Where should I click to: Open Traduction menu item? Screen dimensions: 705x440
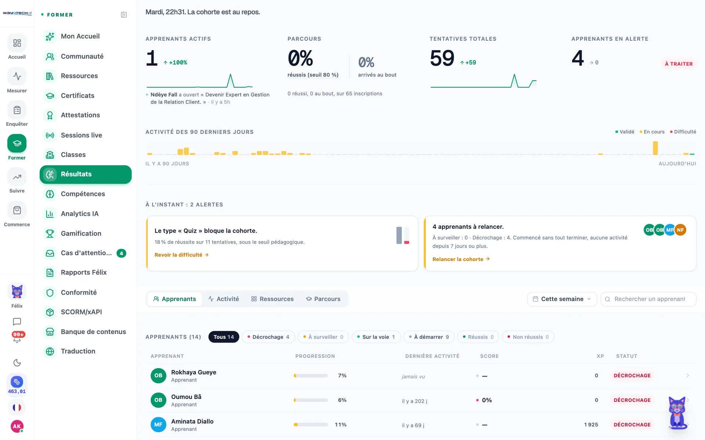pos(86,351)
